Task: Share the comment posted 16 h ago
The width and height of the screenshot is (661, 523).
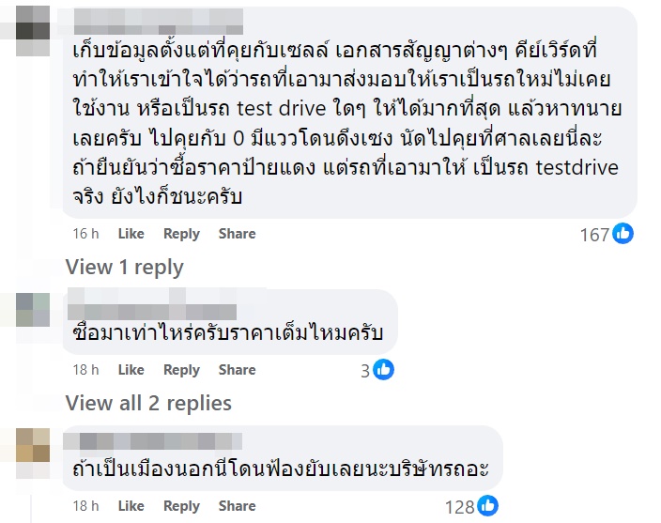Action: coord(237,234)
